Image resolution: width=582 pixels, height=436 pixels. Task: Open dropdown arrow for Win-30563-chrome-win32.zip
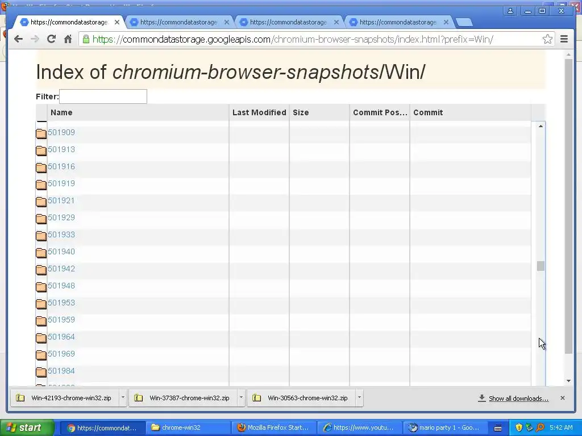[x=359, y=398]
